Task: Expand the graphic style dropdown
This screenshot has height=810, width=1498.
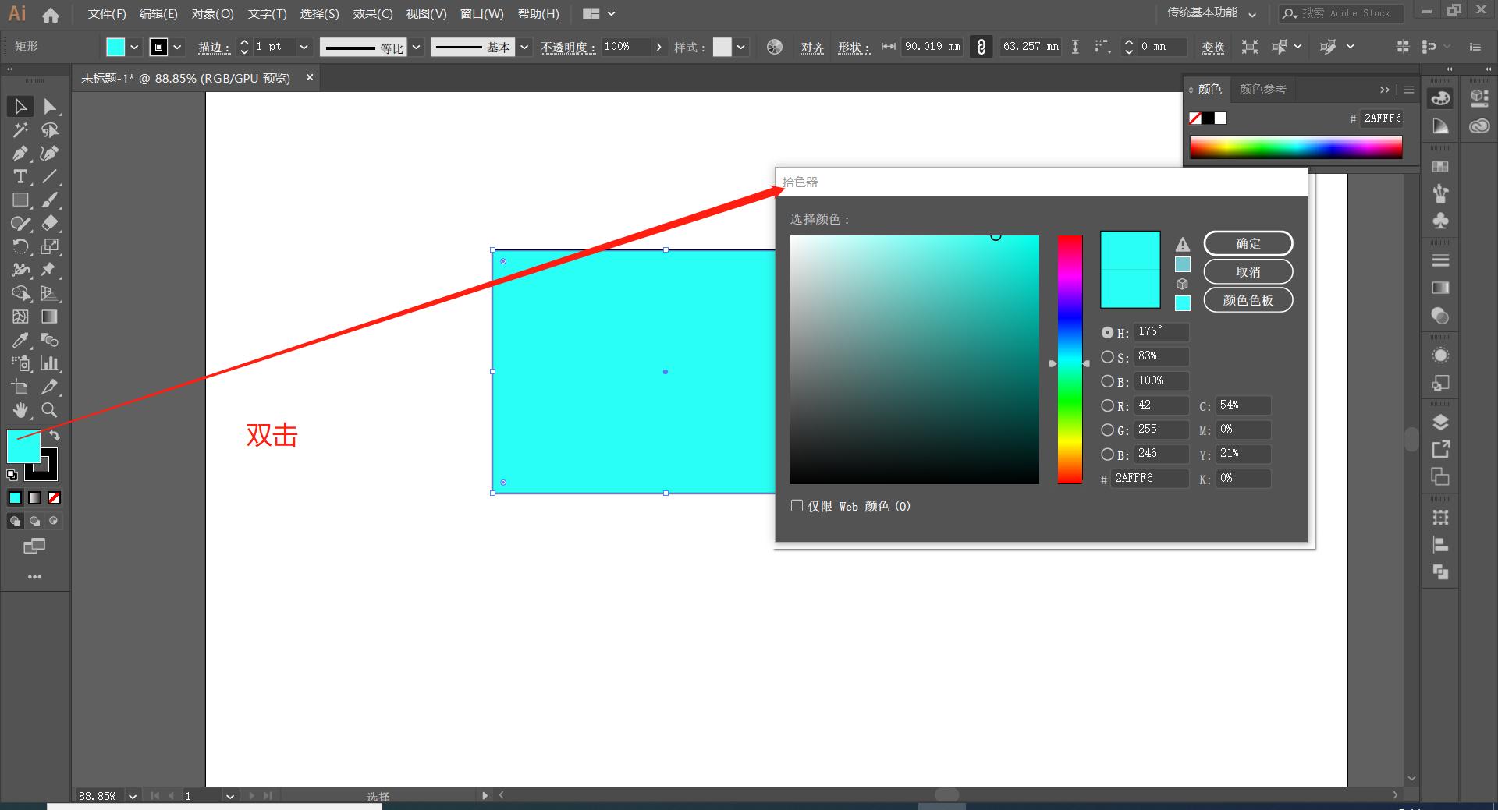Action: [741, 47]
